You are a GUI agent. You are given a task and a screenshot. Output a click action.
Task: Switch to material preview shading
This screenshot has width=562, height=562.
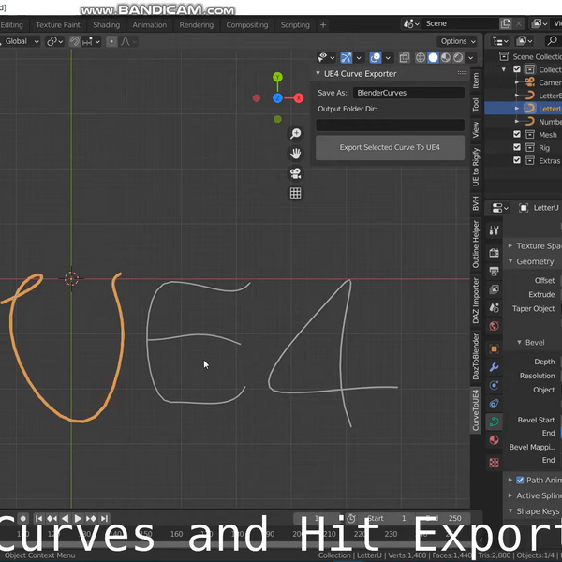[446, 58]
